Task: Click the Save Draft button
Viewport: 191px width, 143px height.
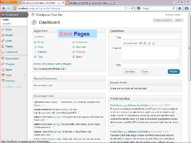Action: (130, 71)
